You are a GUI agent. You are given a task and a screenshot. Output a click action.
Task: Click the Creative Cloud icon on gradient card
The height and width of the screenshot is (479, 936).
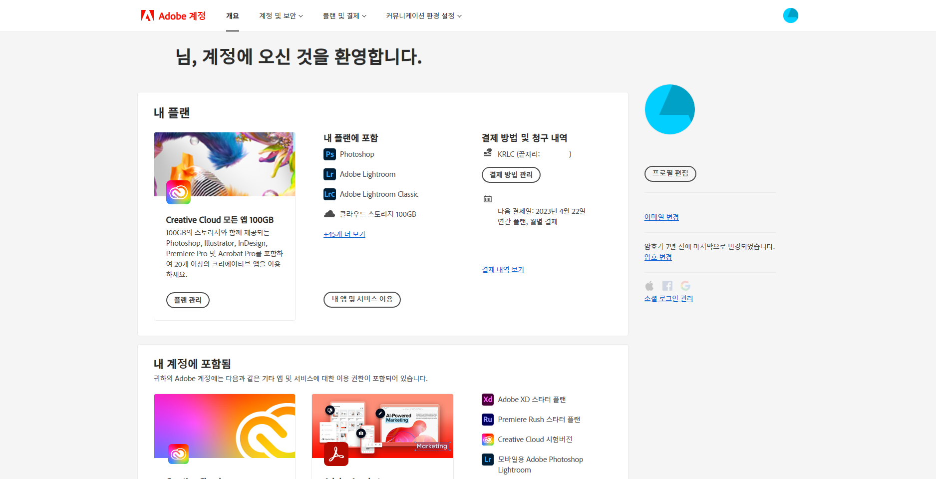coord(178,454)
